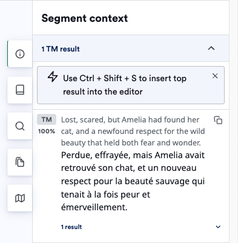
Task: Click the Segment context panel heading
Action: [x=85, y=18]
